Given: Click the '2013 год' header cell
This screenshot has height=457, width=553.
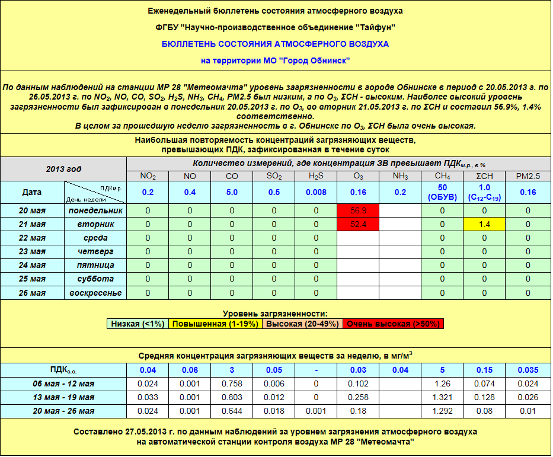Looking at the screenshot, I should 64,169.
